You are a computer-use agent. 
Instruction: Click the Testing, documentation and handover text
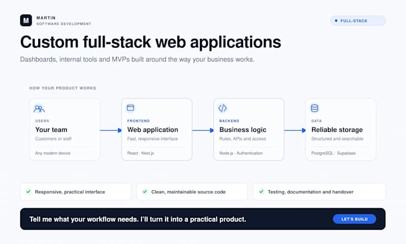(x=310, y=192)
